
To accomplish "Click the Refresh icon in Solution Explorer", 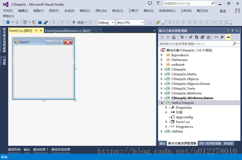I will tap(197, 37).
